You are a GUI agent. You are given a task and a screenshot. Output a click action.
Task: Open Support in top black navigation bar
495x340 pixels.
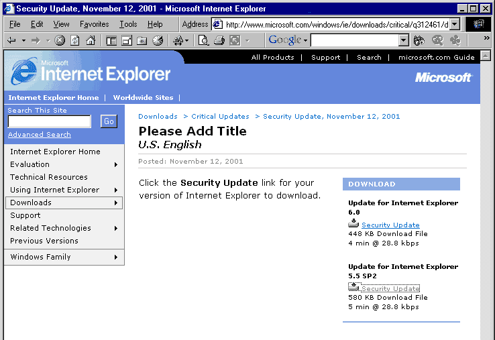326,58
